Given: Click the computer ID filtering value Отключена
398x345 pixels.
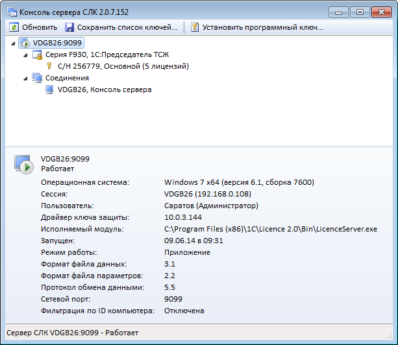Looking at the screenshot, I should (184, 311).
